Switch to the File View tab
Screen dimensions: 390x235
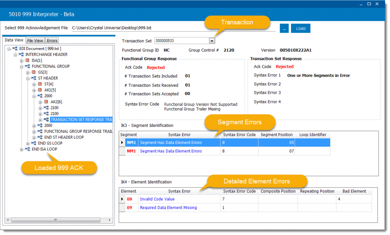pyautogui.click(x=35, y=40)
